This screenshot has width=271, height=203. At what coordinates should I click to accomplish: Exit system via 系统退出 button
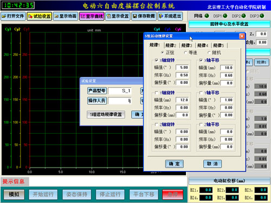tap(170, 16)
